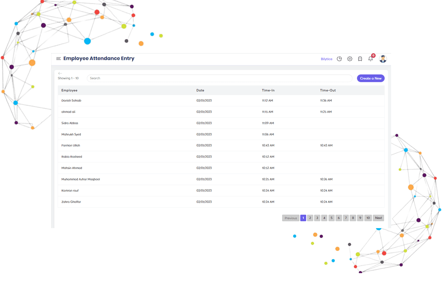Click Danish Sohaib's 11:12 AM time-in
Image resolution: width=442 pixels, height=281 pixels.
pos(268,100)
